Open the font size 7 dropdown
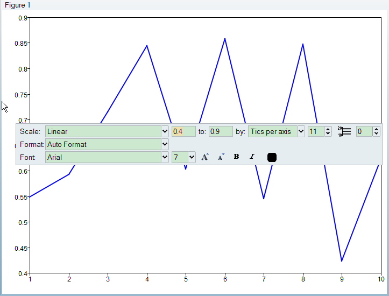Image resolution: width=389 pixels, height=296 pixels. click(x=192, y=157)
